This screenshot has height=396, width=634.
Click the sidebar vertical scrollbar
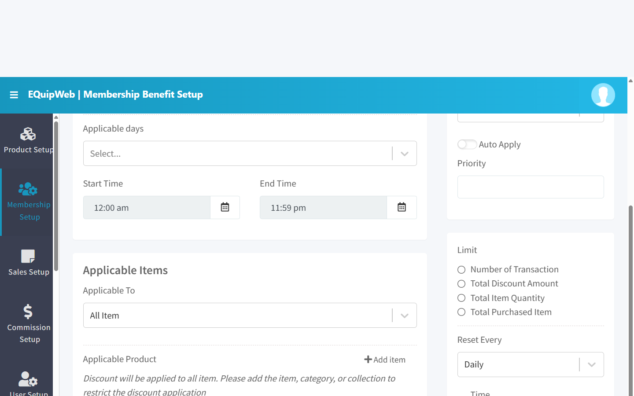click(56, 196)
